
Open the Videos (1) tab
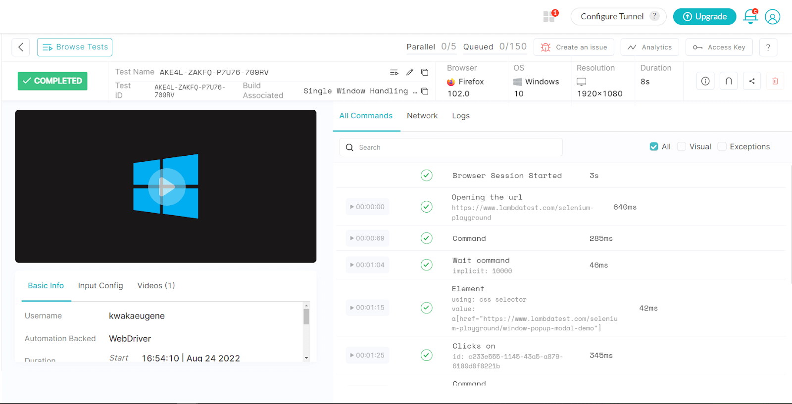coord(156,286)
